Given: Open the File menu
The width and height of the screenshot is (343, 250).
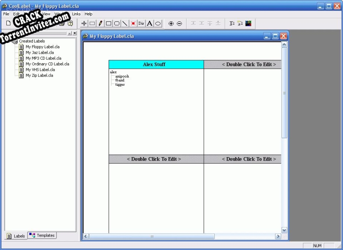Looking at the screenshot, I should pos(6,14).
